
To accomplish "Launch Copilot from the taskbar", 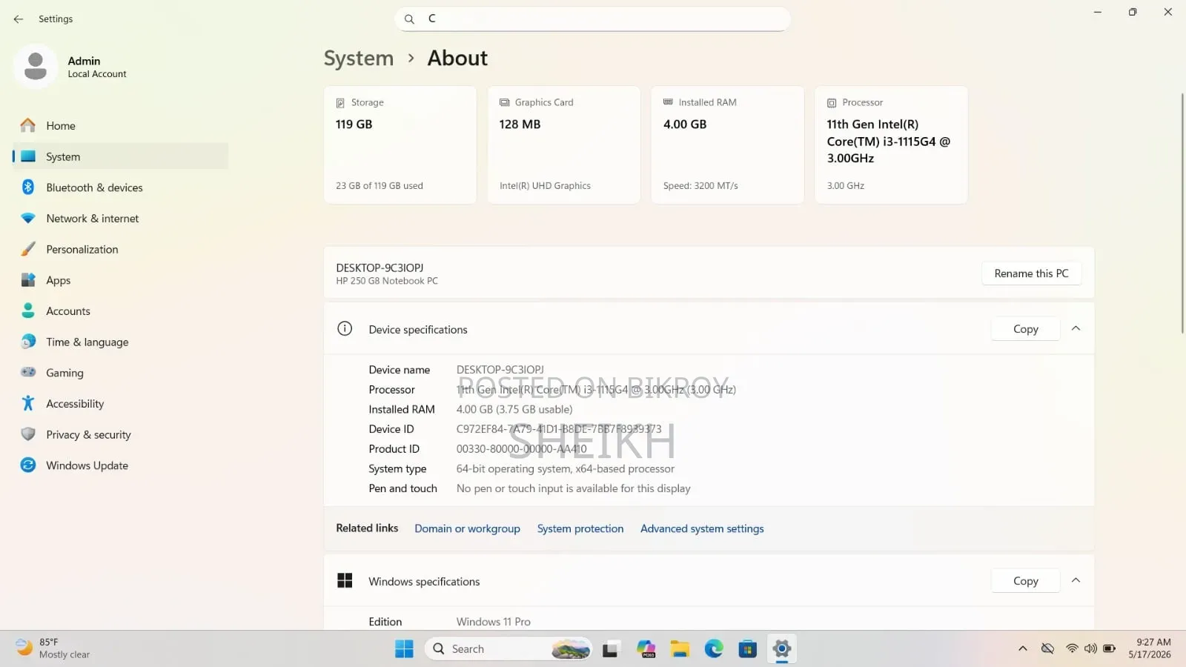I will (x=646, y=649).
